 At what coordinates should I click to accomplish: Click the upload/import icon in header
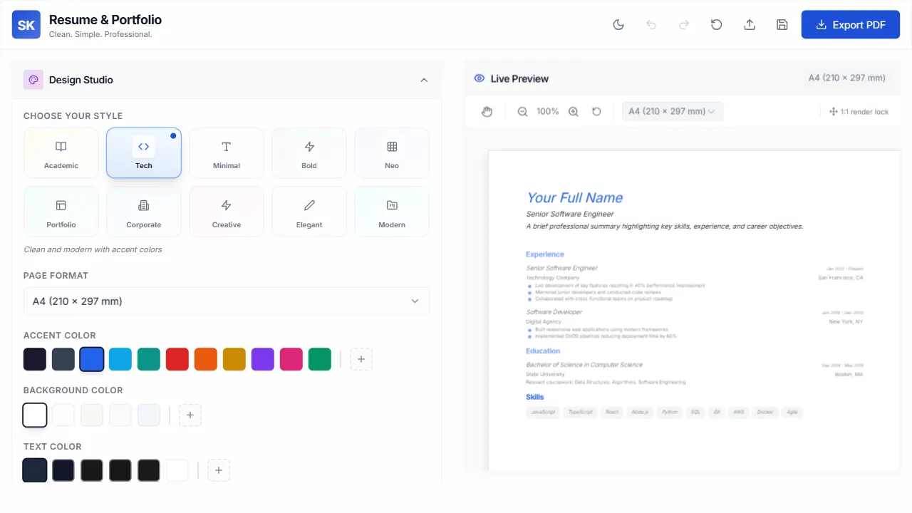pos(750,25)
